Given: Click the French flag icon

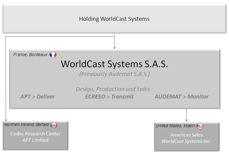Looking at the screenshot, I should [53, 55].
